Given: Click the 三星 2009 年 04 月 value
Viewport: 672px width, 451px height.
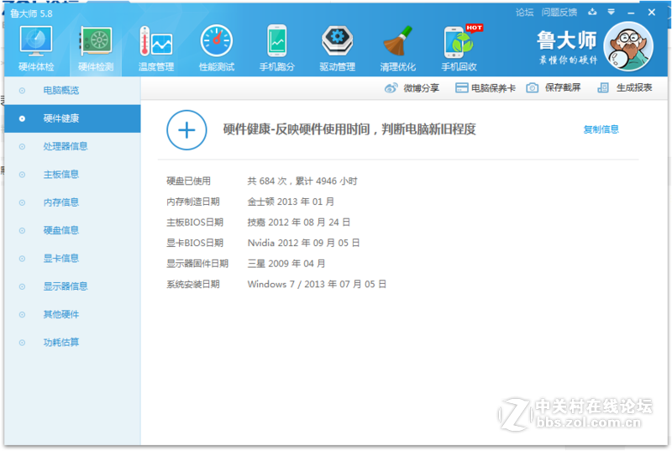Looking at the screenshot, I should click(x=286, y=264).
